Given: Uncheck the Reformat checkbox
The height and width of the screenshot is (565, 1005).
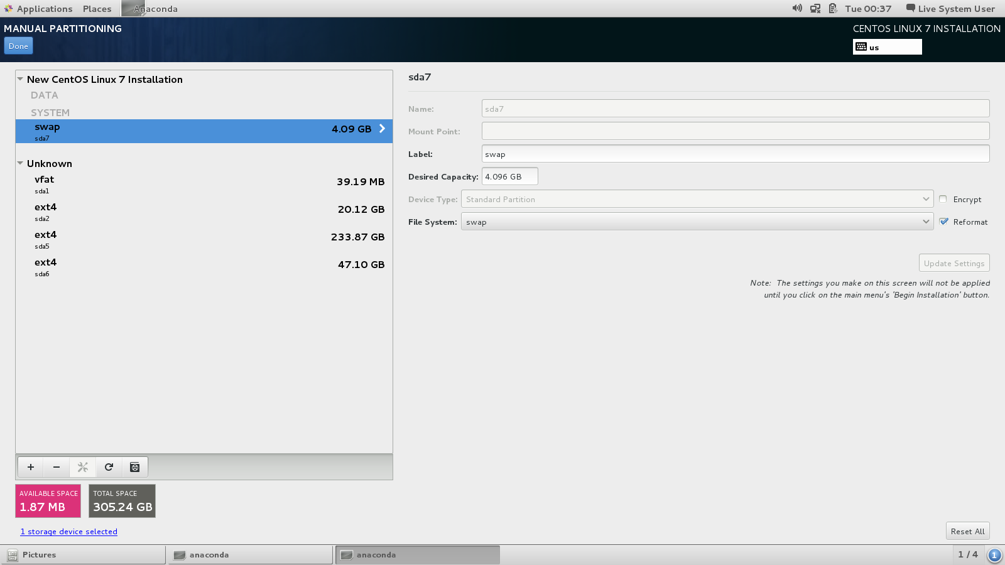Looking at the screenshot, I should click(x=943, y=222).
